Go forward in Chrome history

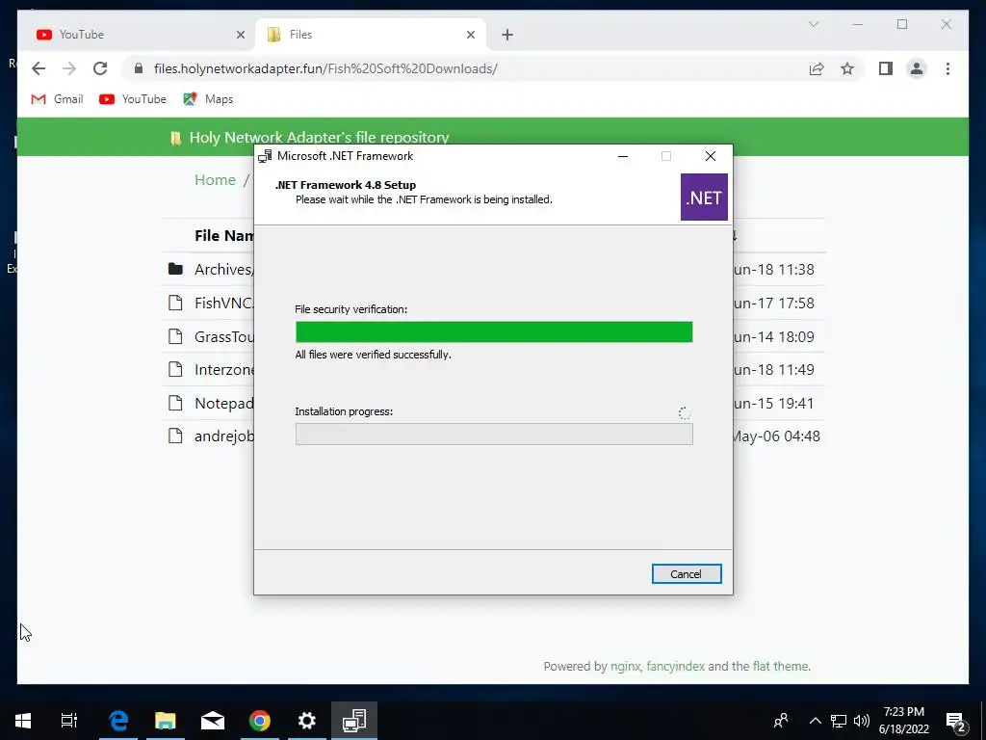click(69, 68)
